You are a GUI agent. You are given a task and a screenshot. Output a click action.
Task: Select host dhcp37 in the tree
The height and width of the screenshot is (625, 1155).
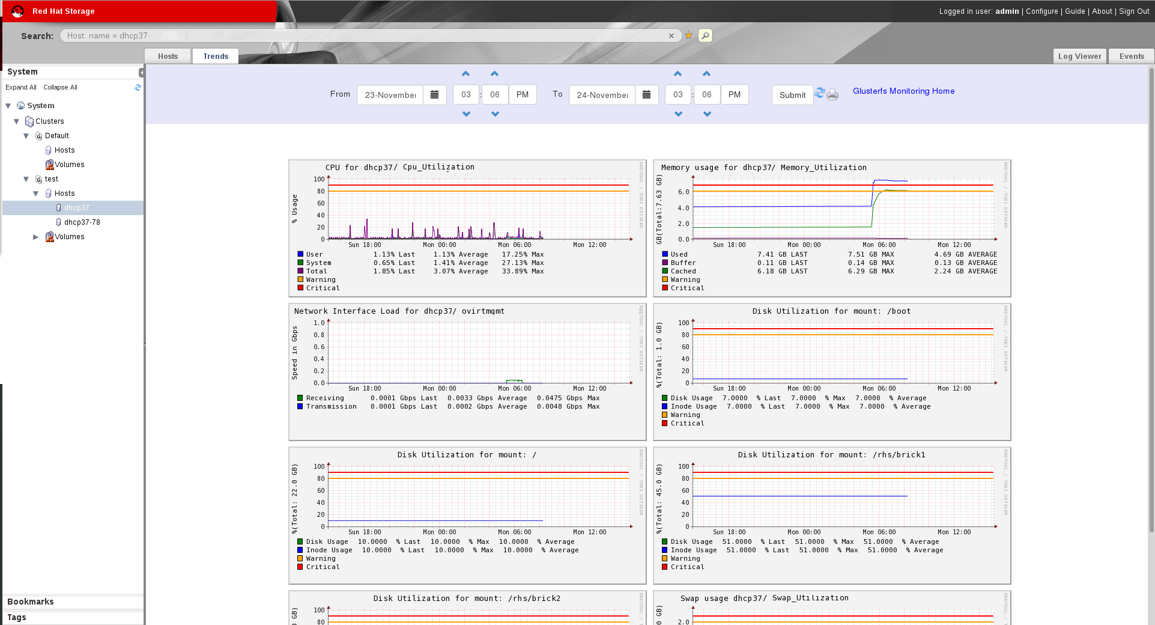76,208
